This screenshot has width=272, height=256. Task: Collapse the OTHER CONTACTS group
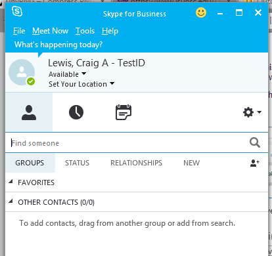[11, 202]
